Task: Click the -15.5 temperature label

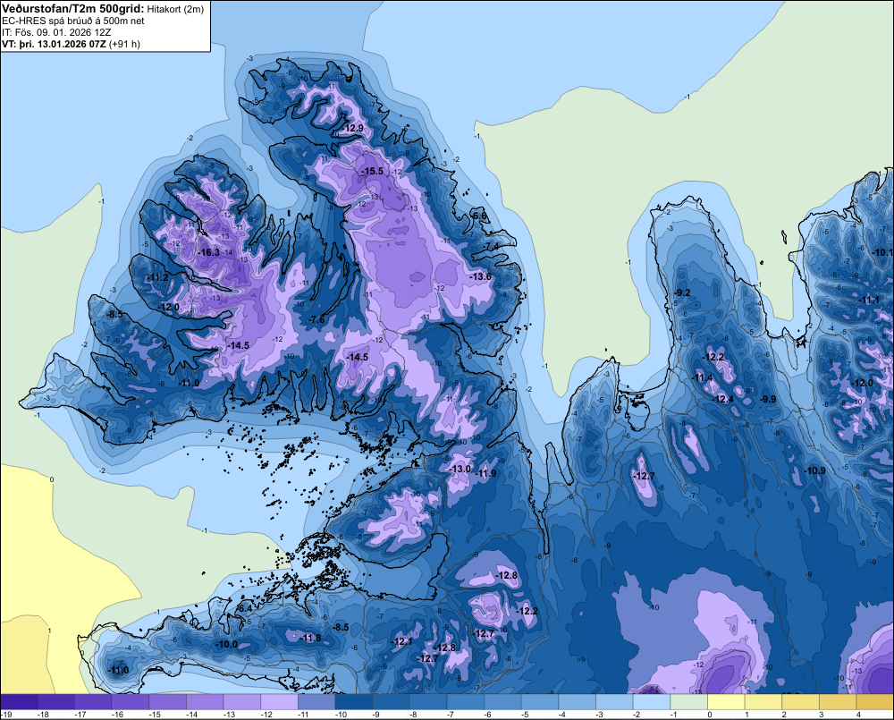Action: (372, 171)
